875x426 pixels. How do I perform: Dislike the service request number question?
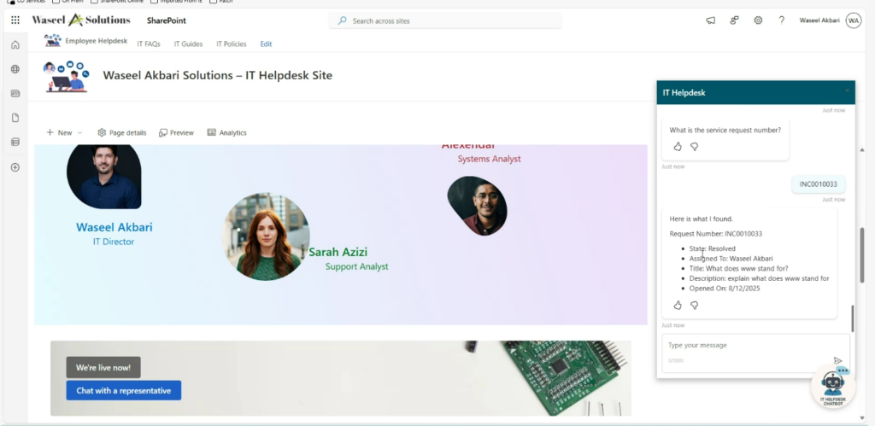694,147
